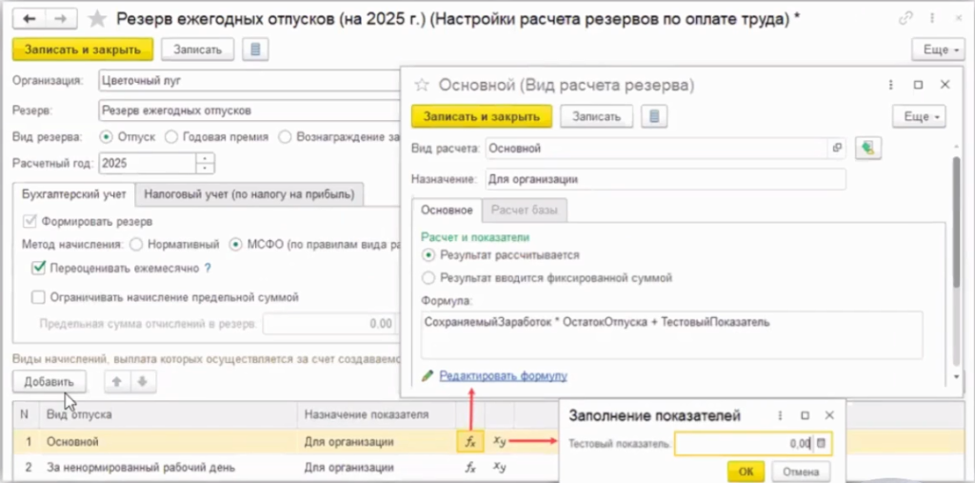Confirm with OK in Заполнение показателей
Viewport: 975px width, 483px height.
tap(746, 472)
